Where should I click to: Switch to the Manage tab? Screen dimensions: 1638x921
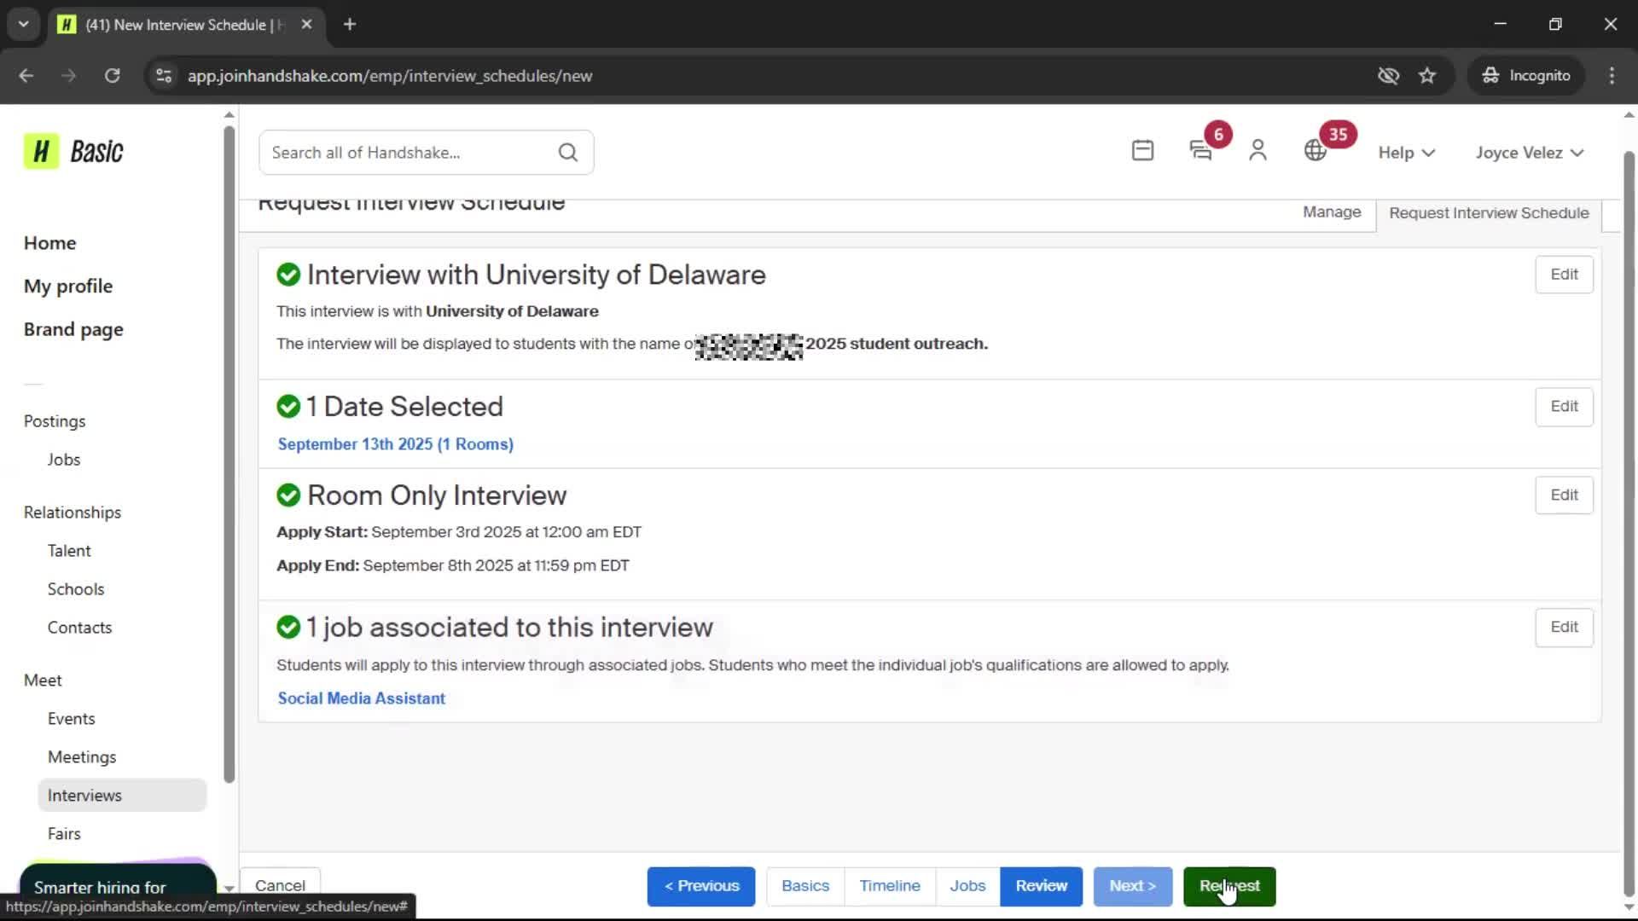pyautogui.click(x=1332, y=212)
